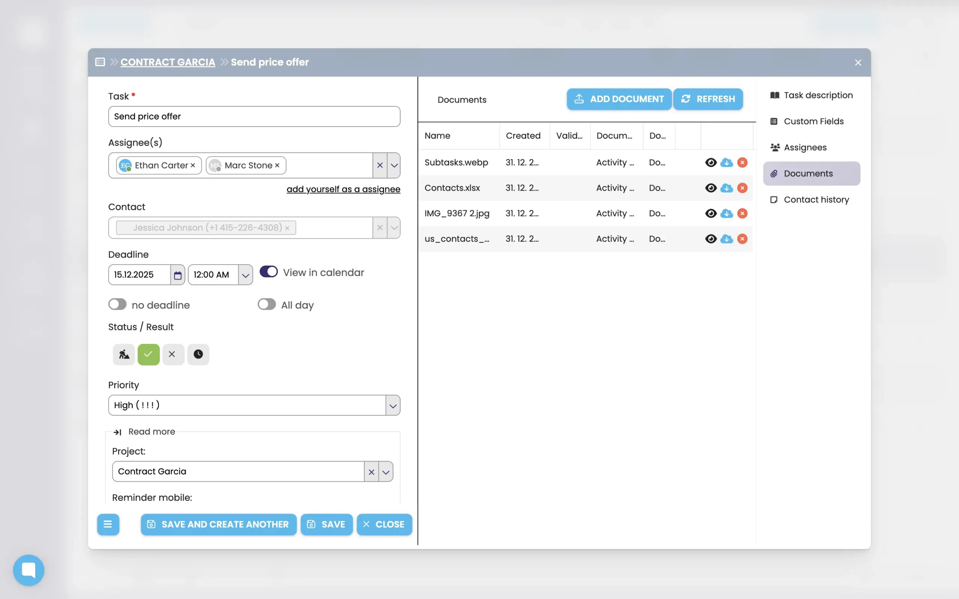Click add yourself as a assignee link
The image size is (959, 599).
tap(343, 190)
